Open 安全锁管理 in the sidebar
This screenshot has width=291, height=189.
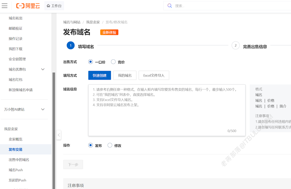tap(17, 59)
